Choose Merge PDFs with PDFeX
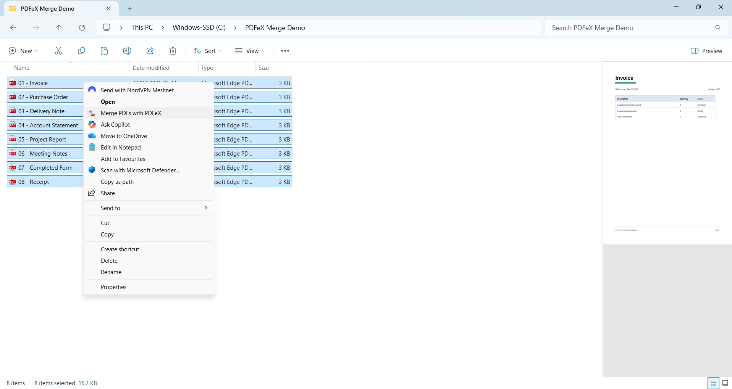 [149, 113]
